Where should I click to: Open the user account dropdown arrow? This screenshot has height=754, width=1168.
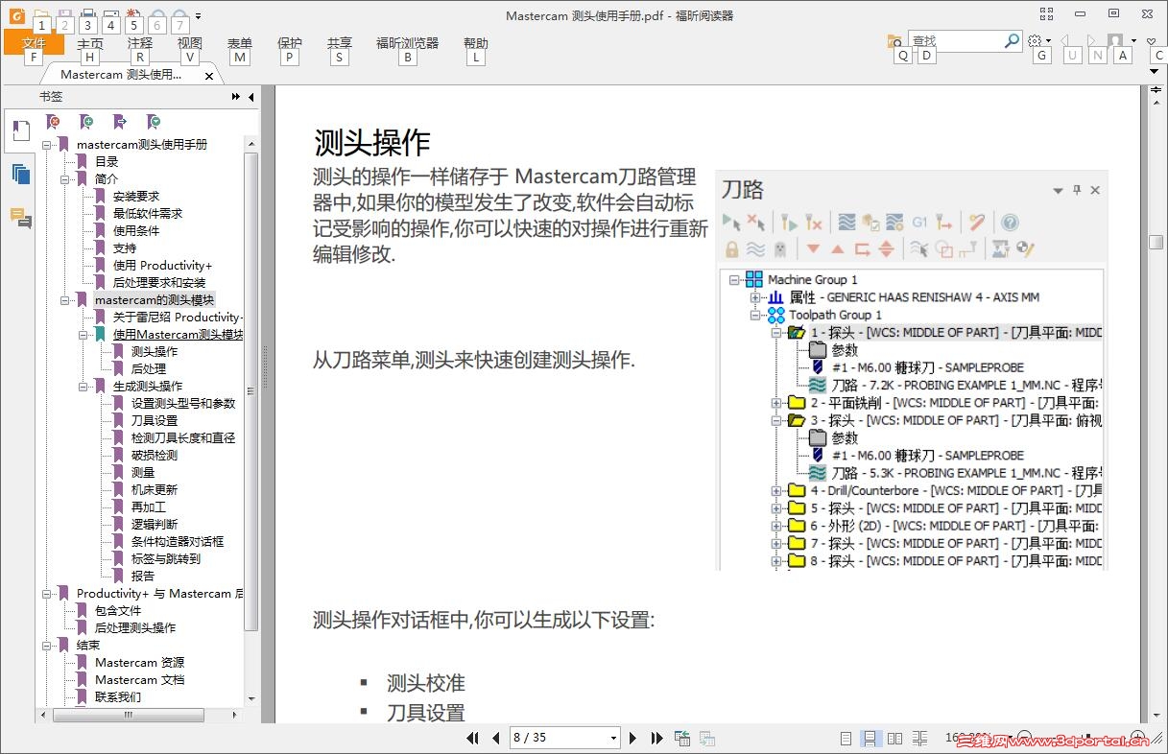click(1133, 41)
